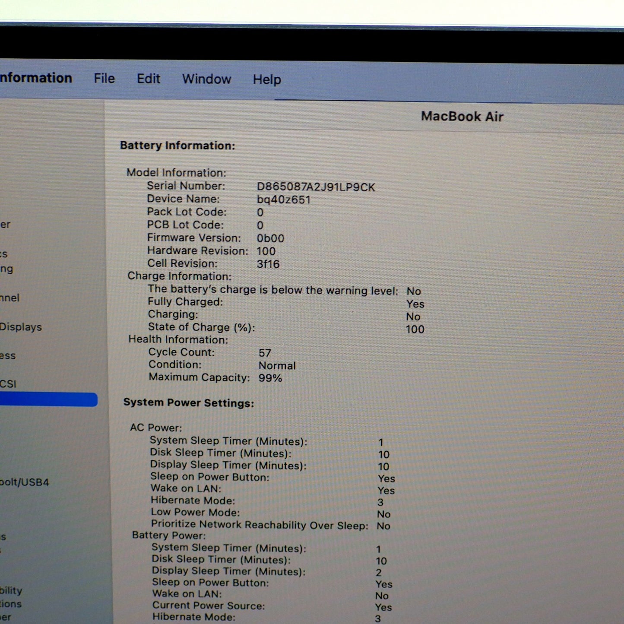Click the "Maximum Capacity:" label
The height and width of the screenshot is (624, 624).
tap(200, 377)
